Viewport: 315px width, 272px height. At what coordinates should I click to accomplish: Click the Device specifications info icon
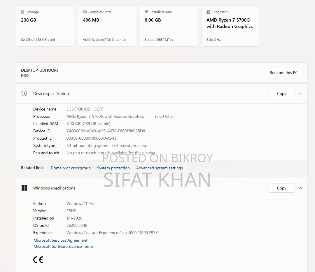(x=24, y=94)
